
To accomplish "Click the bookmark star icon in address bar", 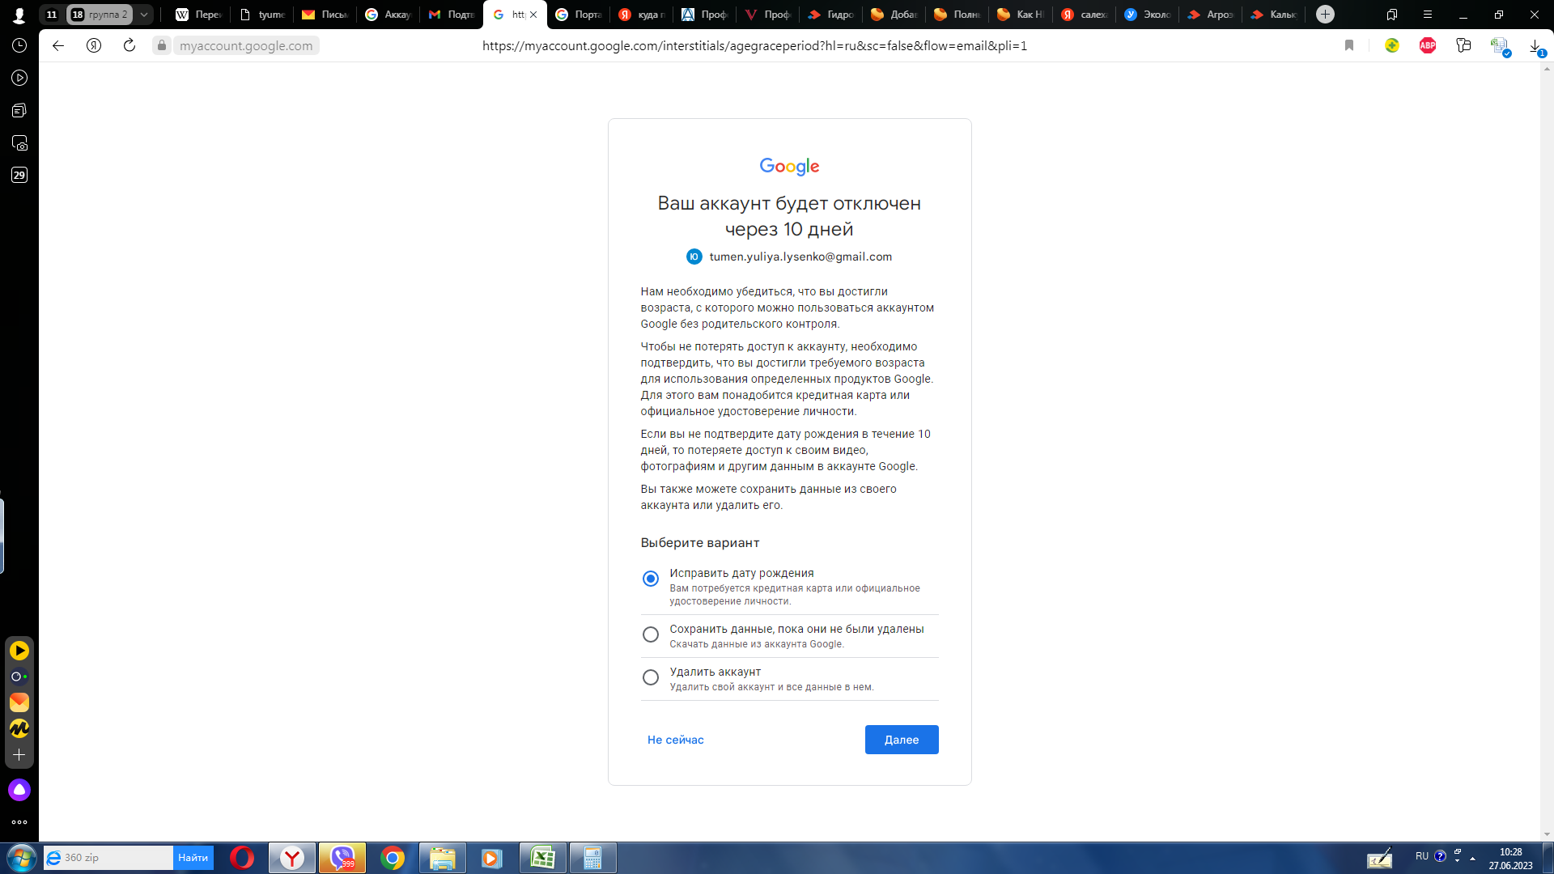I will coord(1348,46).
